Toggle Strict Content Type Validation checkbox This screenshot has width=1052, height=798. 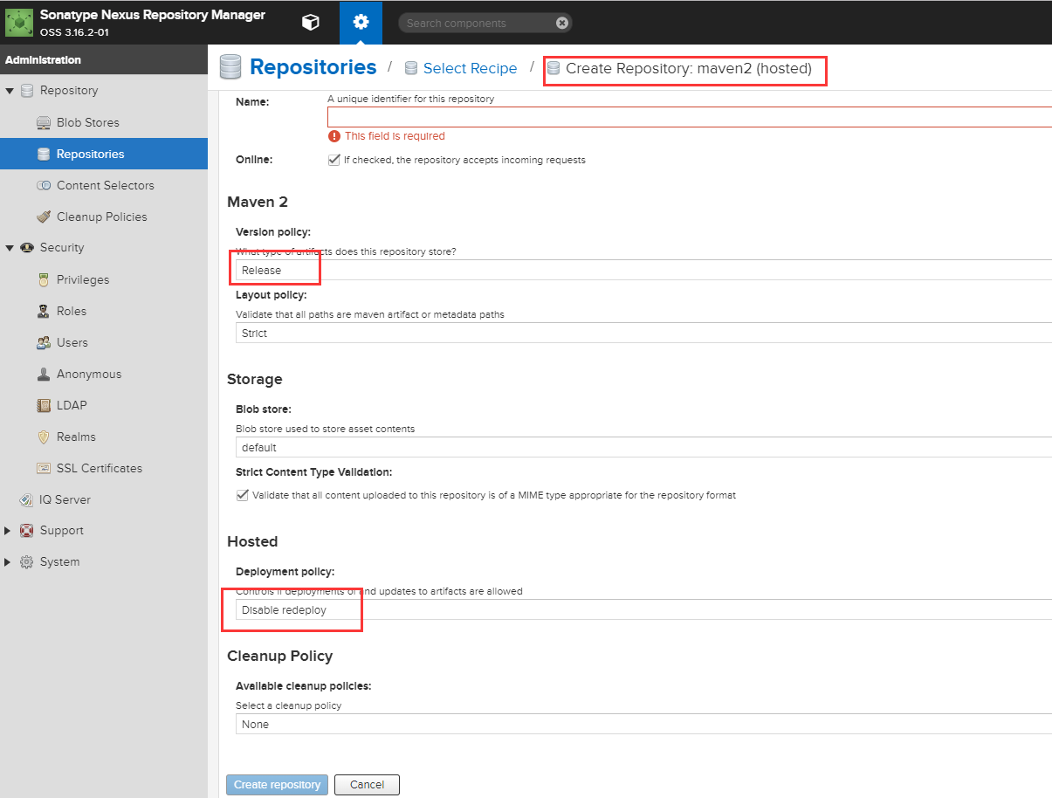243,495
